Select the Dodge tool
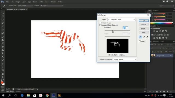This screenshot has width=175, height=98. (3, 57)
